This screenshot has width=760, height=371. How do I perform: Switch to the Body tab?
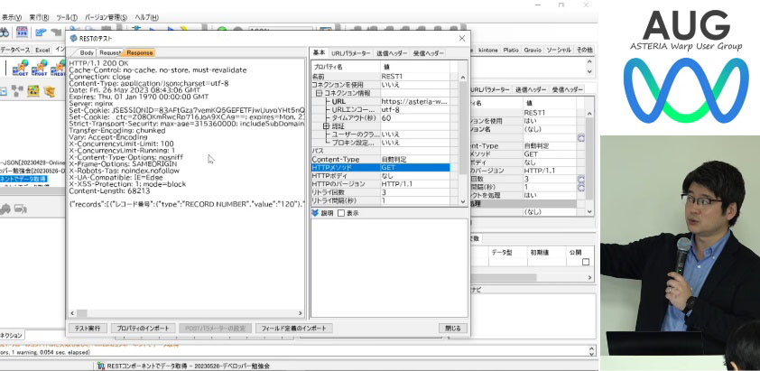click(87, 52)
